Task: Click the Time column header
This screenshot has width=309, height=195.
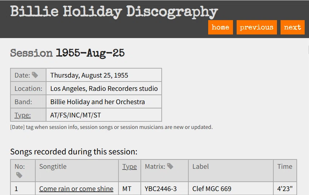Action: click(285, 167)
